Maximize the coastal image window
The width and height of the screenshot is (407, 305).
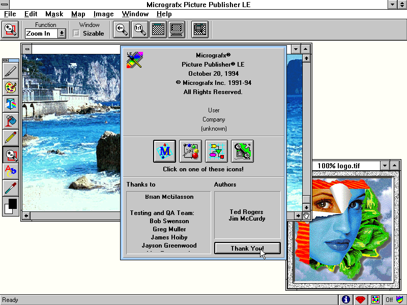pos(306,49)
